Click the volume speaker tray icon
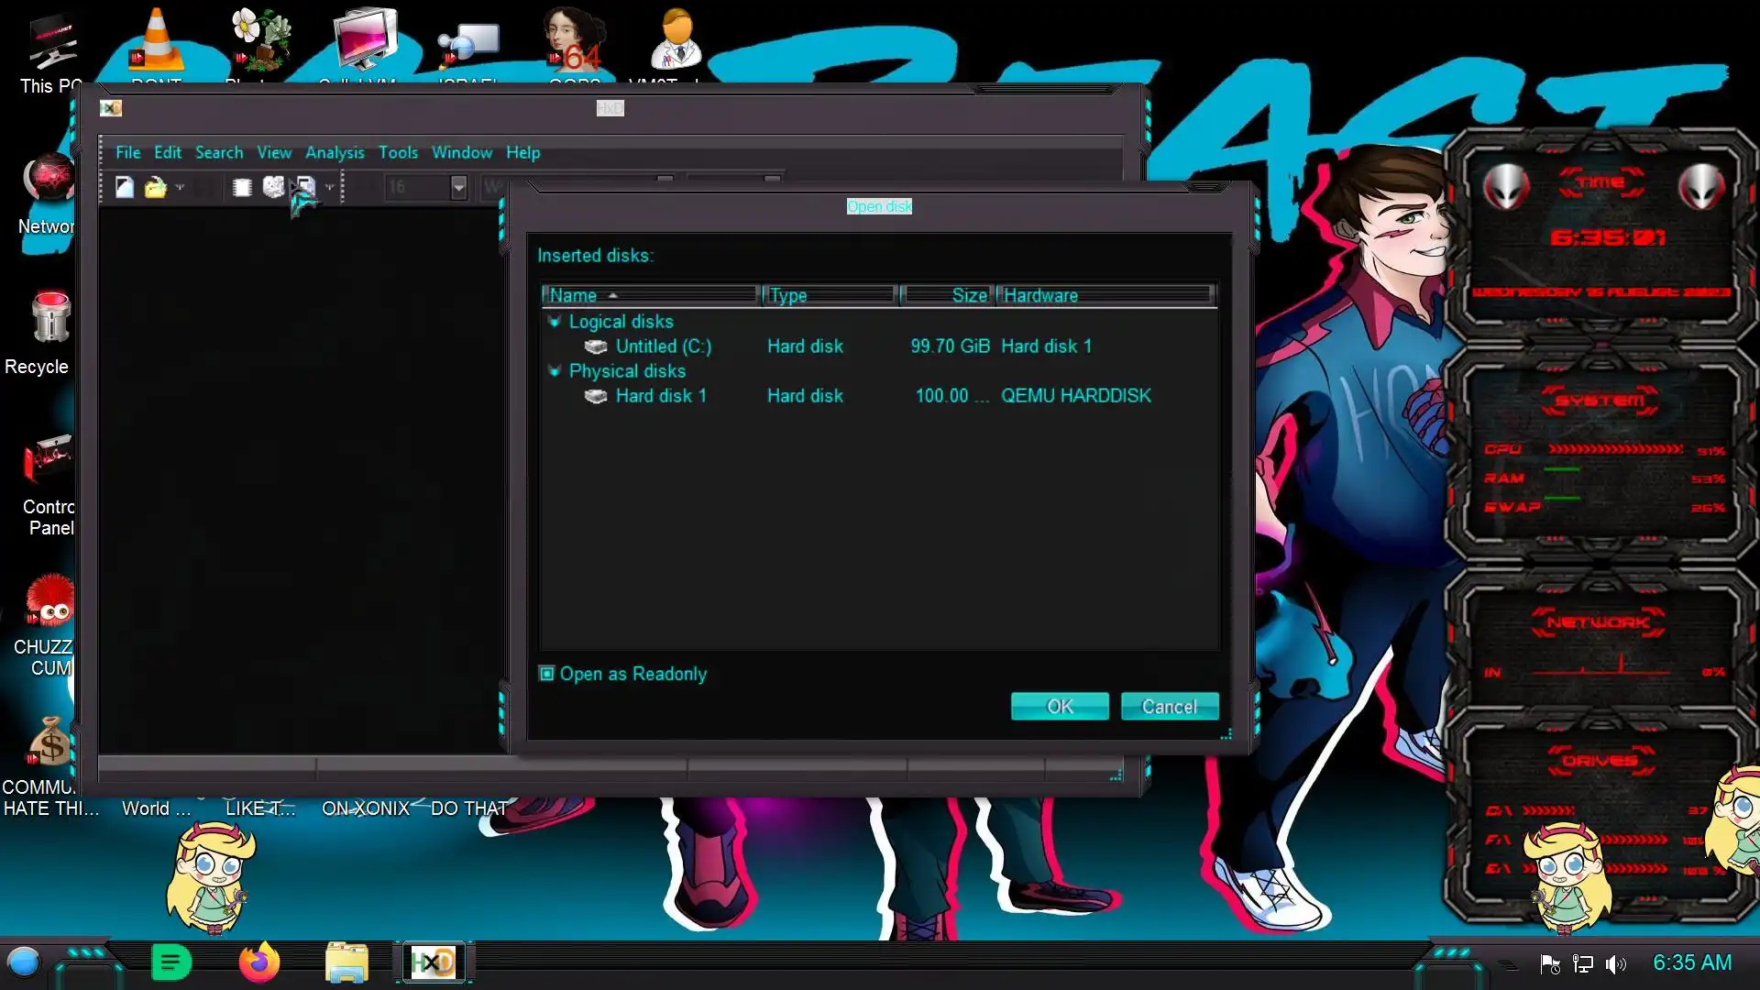This screenshot has height=990, width=1760. click(x=1615, y=963)
